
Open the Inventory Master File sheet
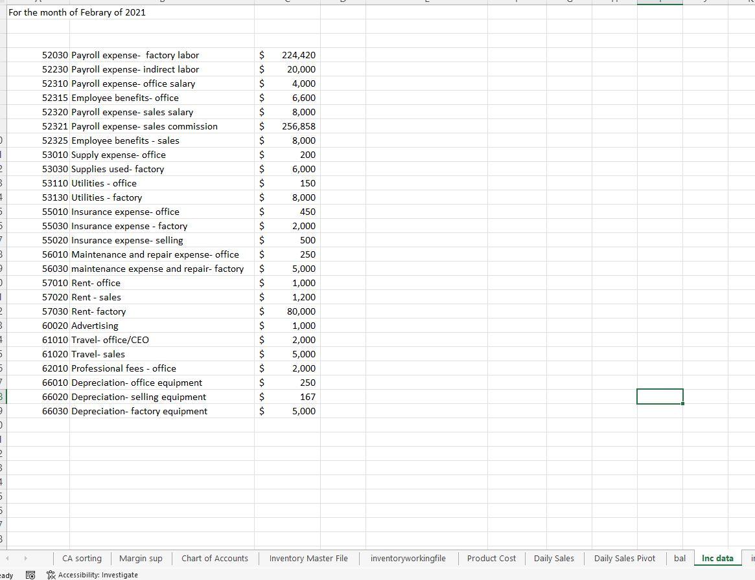tap(308, 558)
